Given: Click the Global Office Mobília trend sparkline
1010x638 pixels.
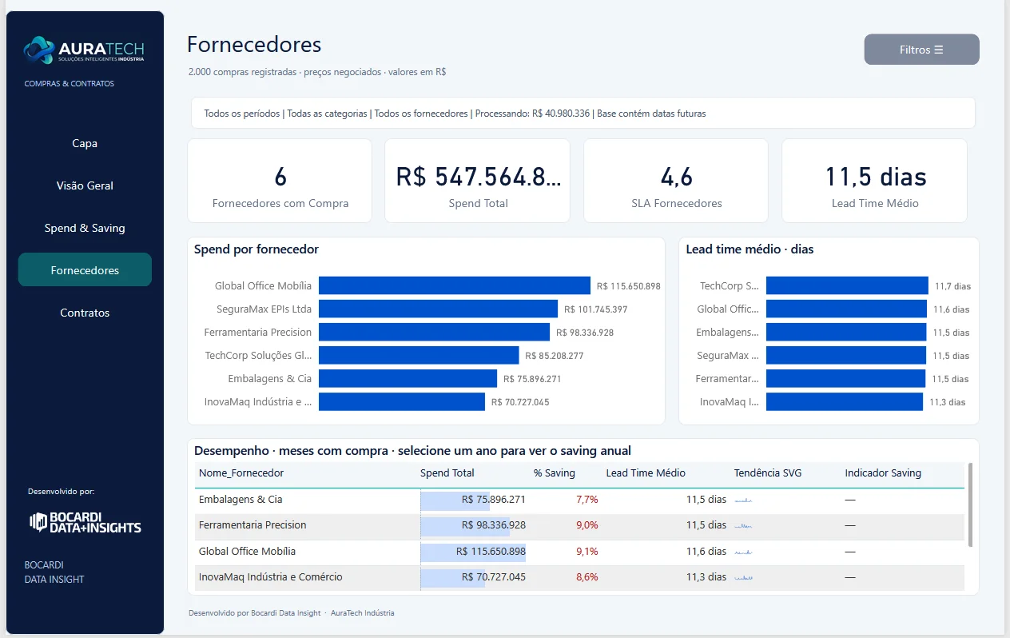Looking at the screenshot, I should tap(743, 552).
